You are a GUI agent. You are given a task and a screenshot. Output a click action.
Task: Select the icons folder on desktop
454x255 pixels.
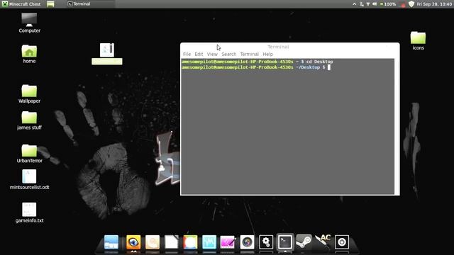pyautogui.click(x=418, y=41)
